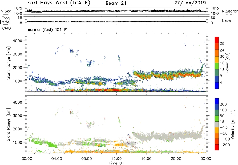Click the "08:00" time tick label
The width and height of the screenshot is (238, 165).
[x=87, y=159]
